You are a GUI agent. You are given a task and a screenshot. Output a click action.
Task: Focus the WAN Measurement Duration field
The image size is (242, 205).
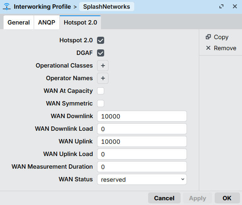tap(142, 167)
